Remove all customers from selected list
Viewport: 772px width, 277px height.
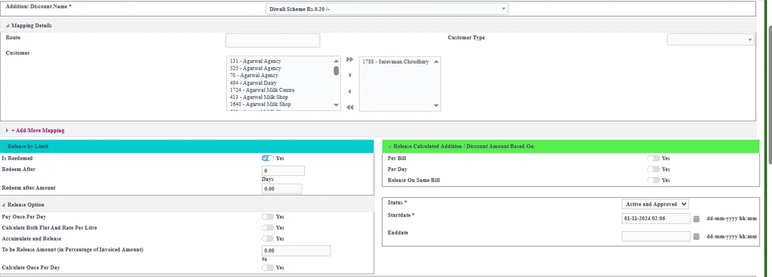(350, 107)
